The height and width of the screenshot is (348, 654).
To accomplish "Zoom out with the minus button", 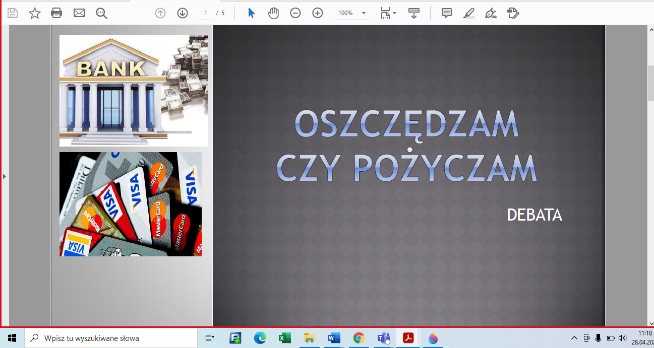I will (295, 13).
